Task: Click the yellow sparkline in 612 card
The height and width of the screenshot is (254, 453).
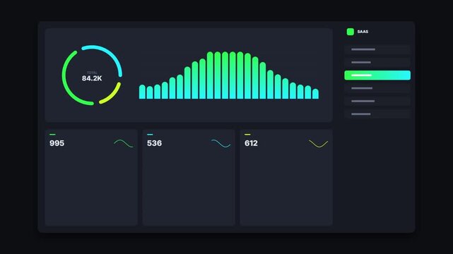Action: [x=318, y=143]
